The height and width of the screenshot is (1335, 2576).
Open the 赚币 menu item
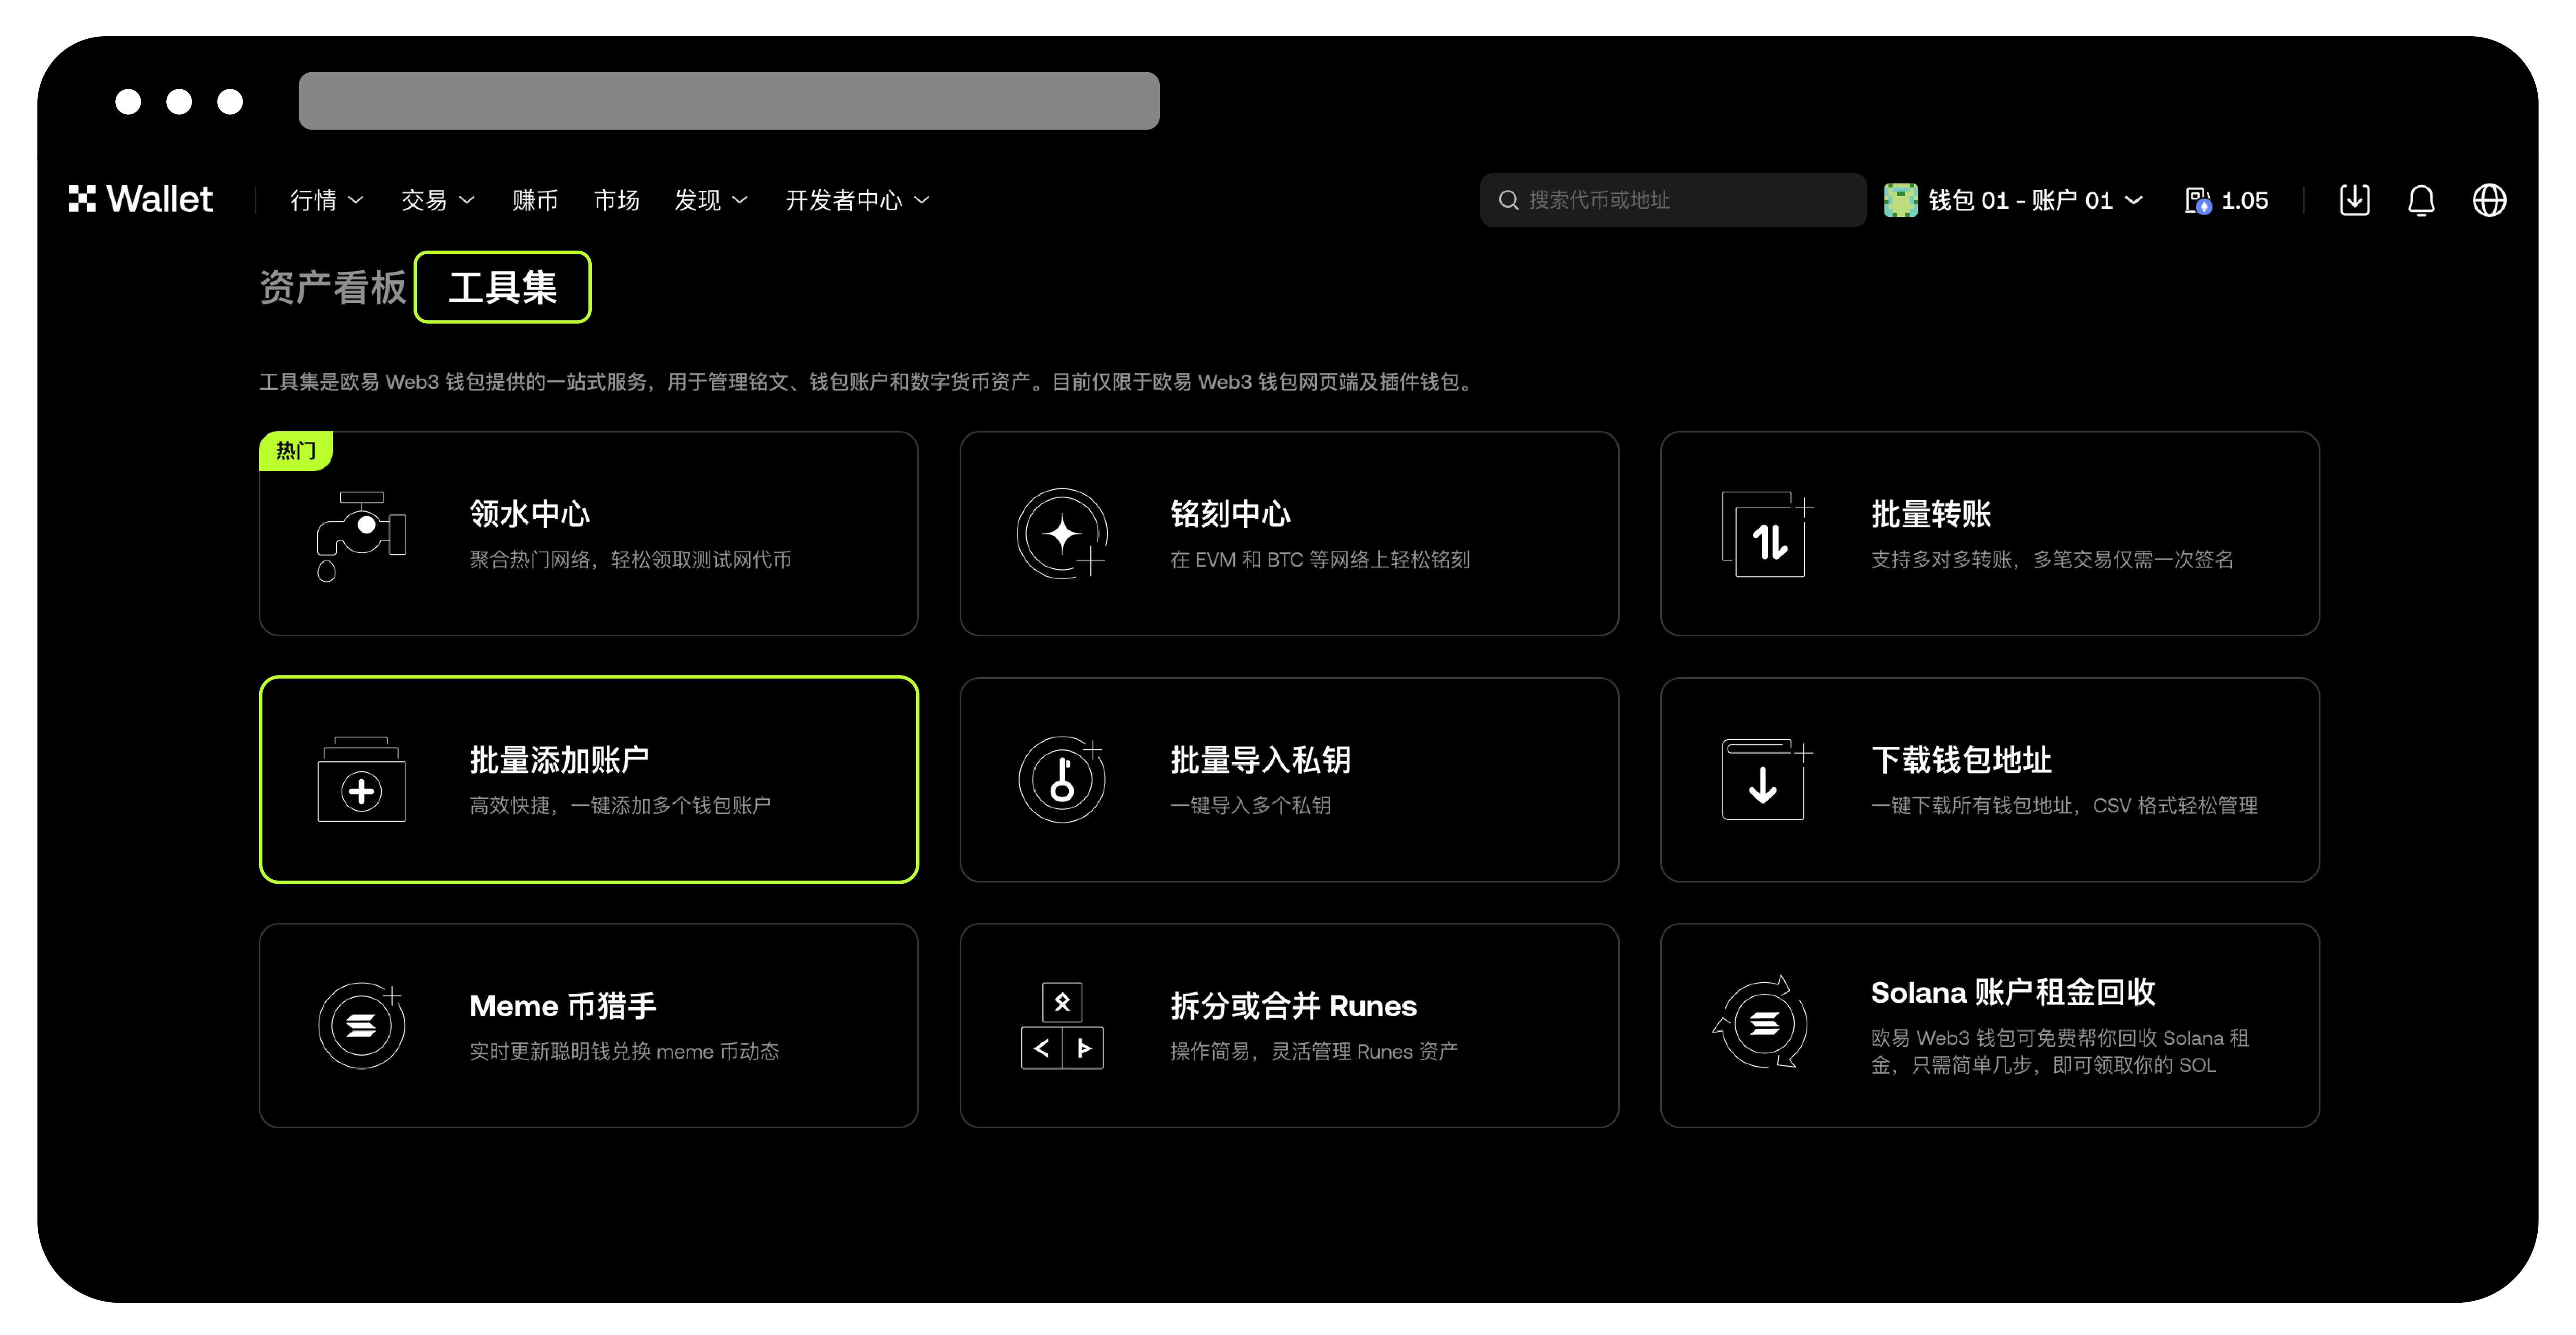click(x=535, y=200)
